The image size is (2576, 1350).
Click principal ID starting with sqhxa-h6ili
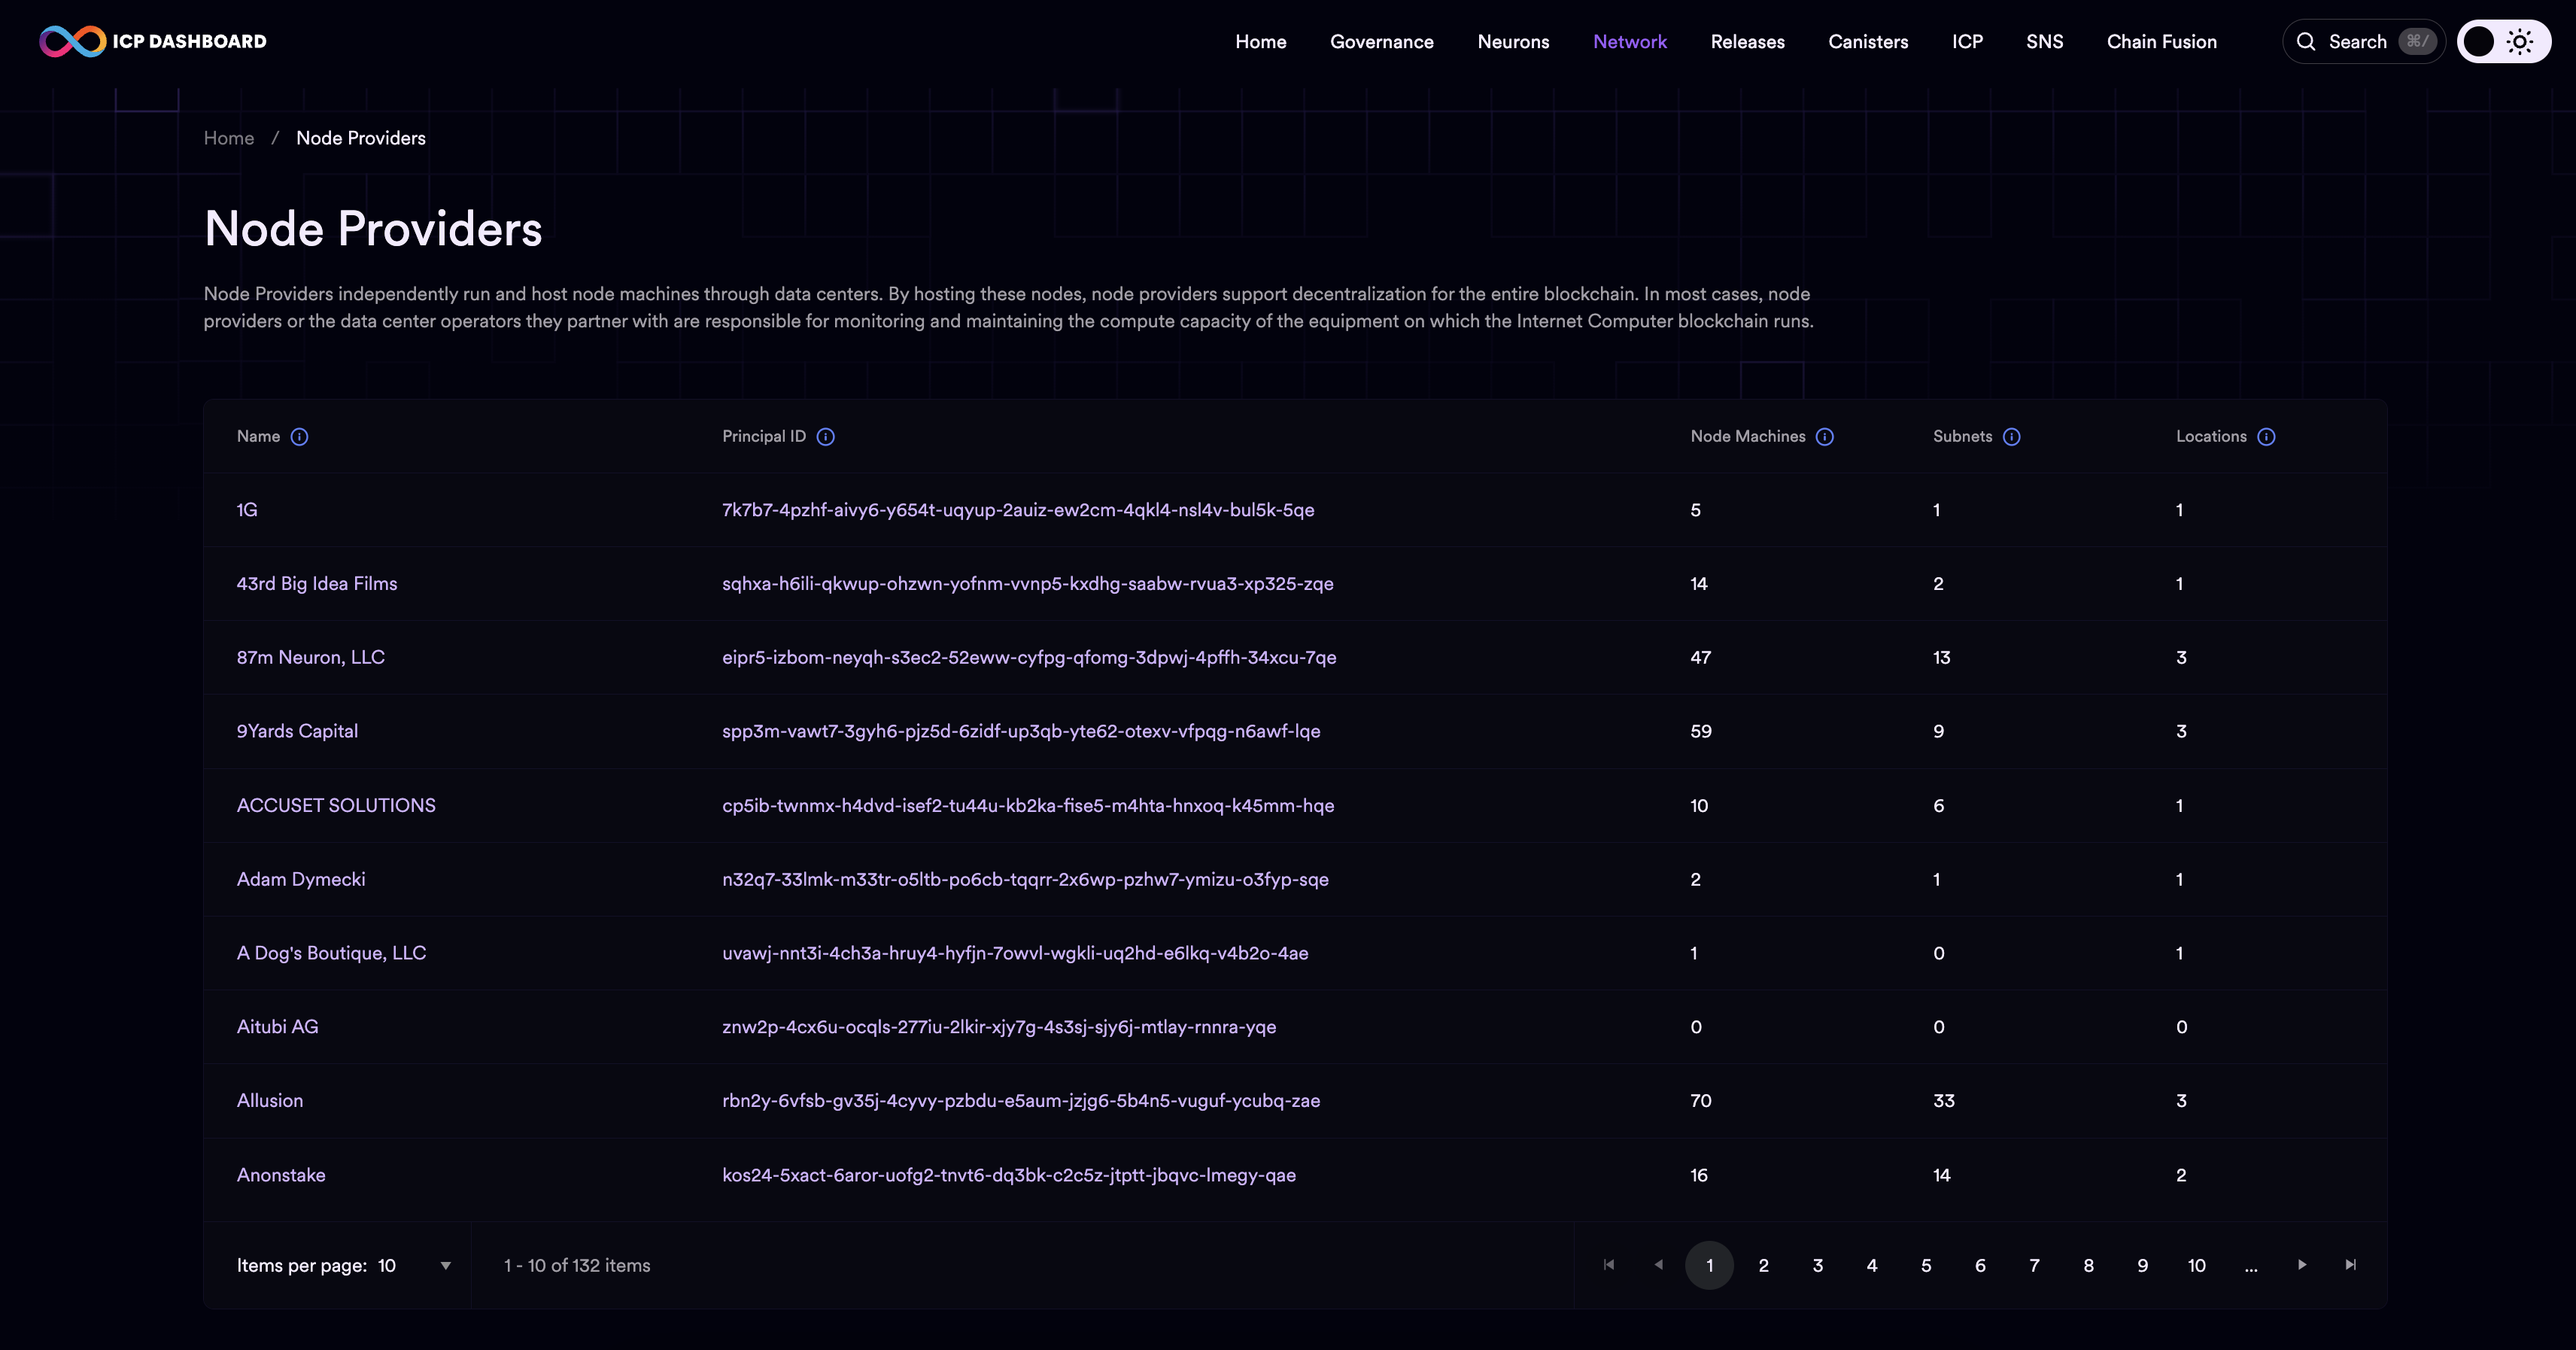click(1028, 584)
